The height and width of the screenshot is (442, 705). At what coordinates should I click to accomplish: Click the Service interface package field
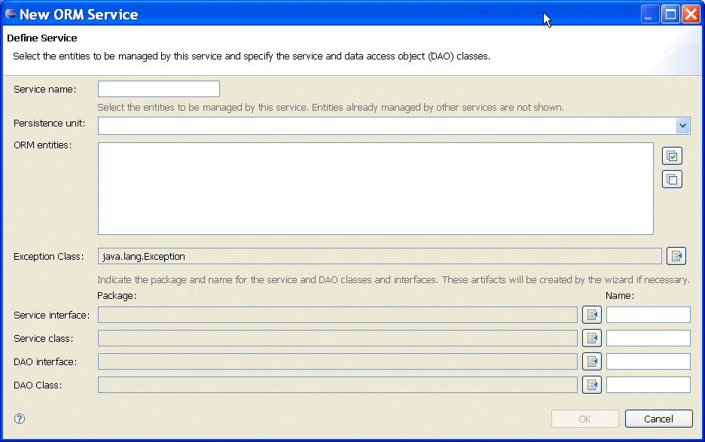[x=337, y=315]
